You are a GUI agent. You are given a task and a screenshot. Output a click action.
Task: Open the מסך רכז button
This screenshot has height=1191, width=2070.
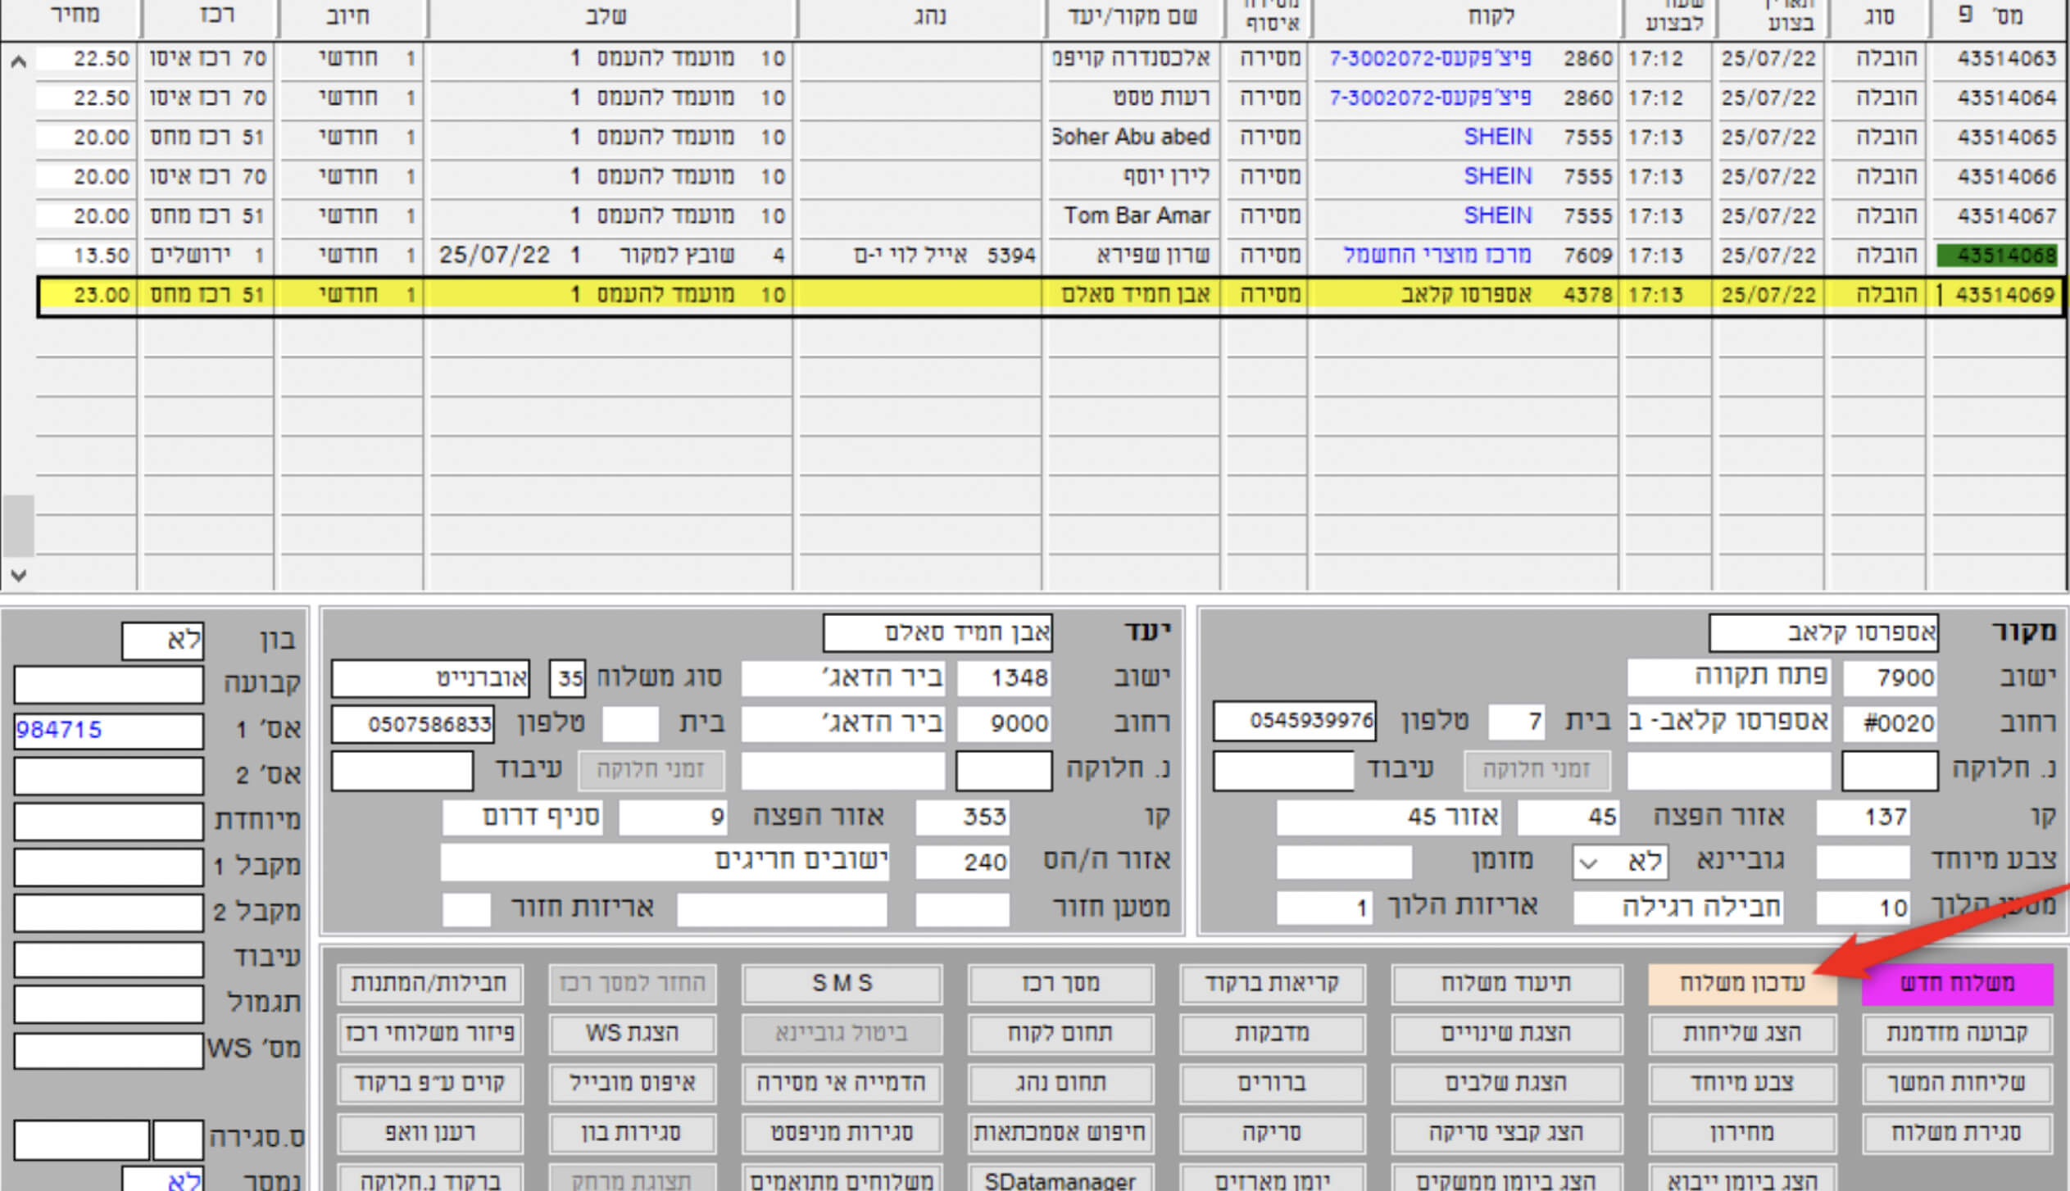(x=1060, y=983)
